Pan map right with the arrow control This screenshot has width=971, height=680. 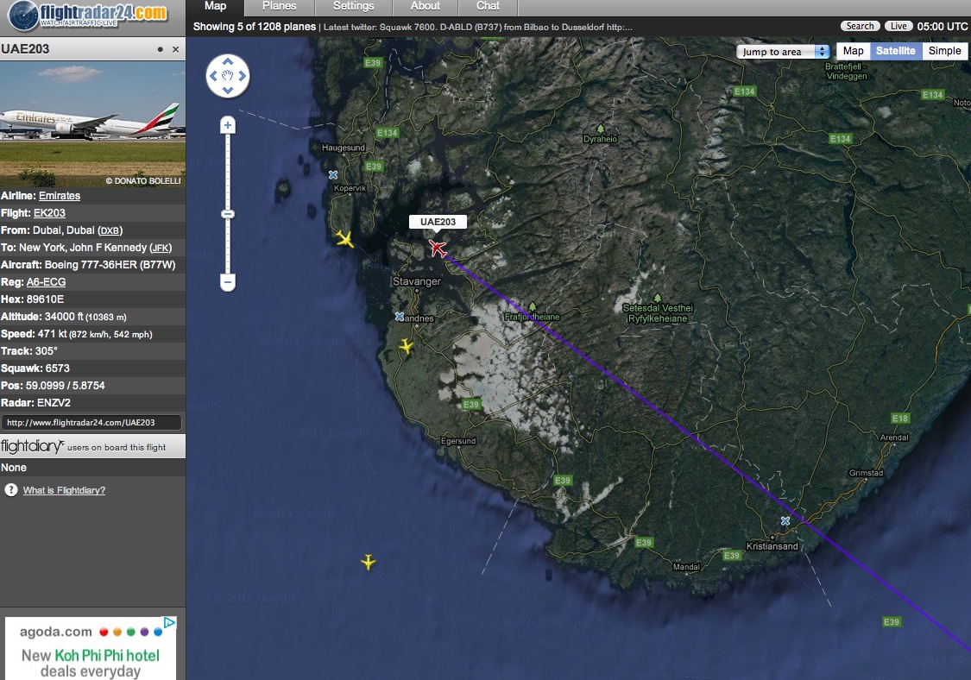[243, 76]
